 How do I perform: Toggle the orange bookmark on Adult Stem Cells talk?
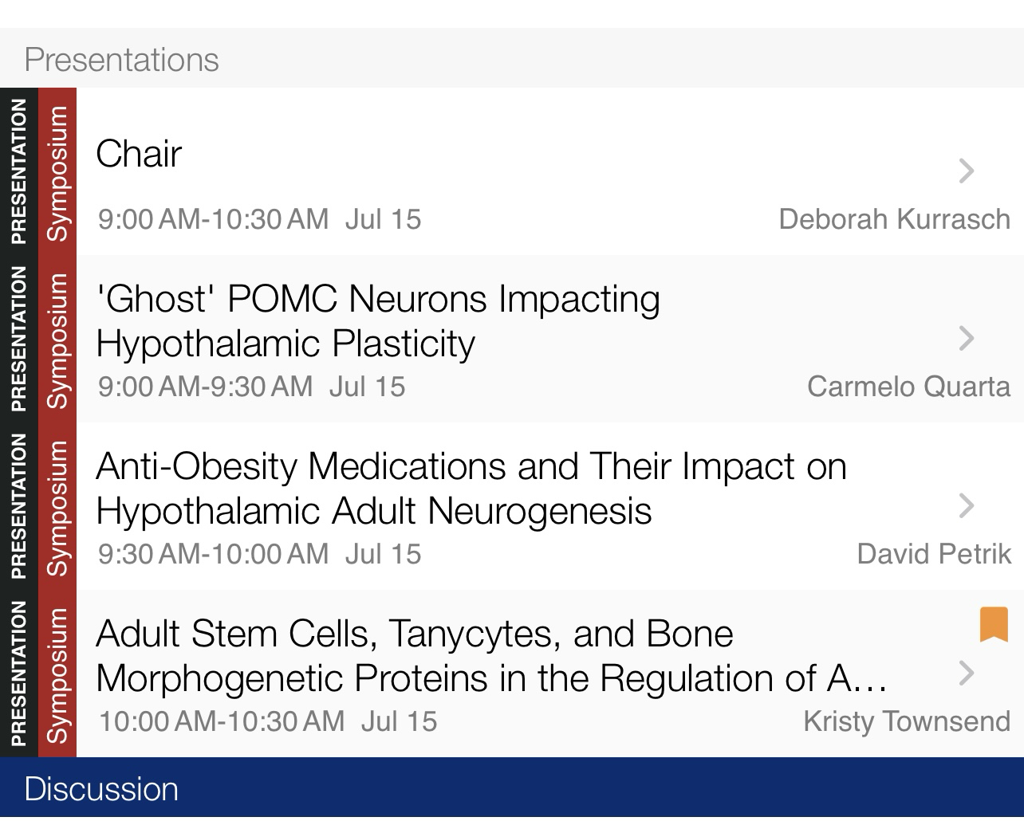click(x=993, y=624)
